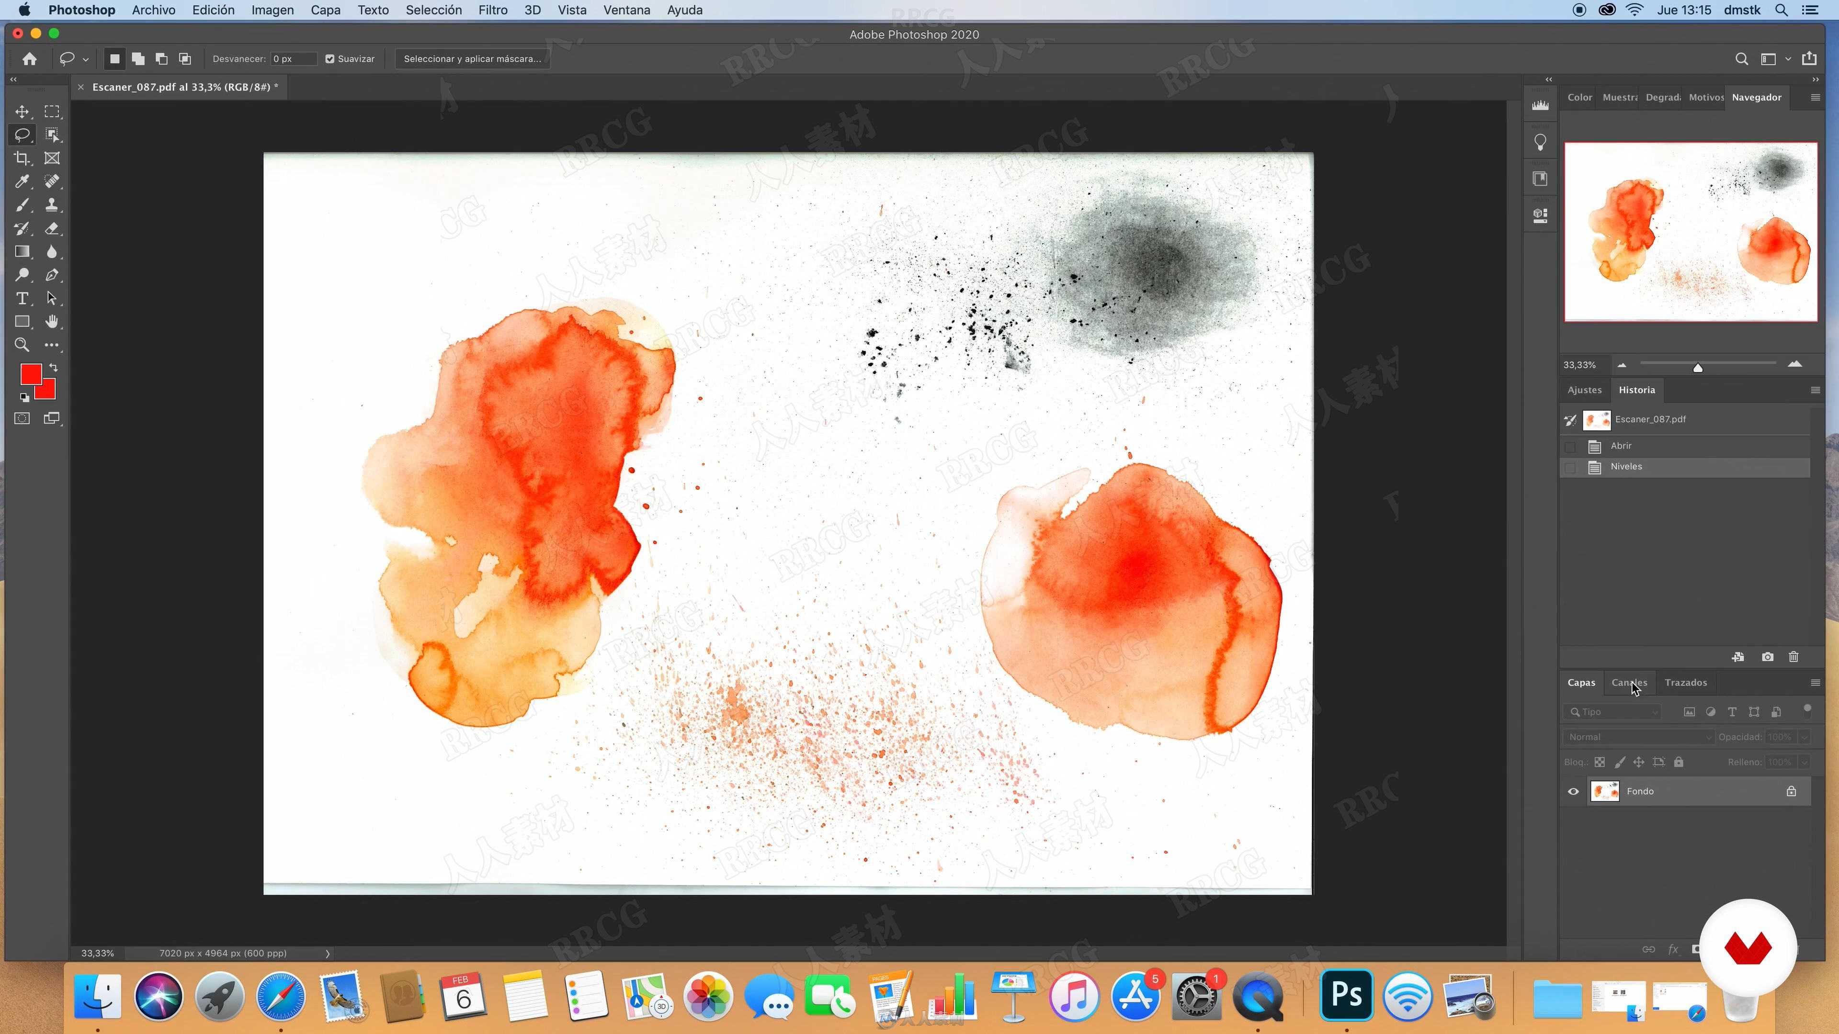Switch to the Trazados tab
This screenshot has width=1839, height=1034.
1686,682
